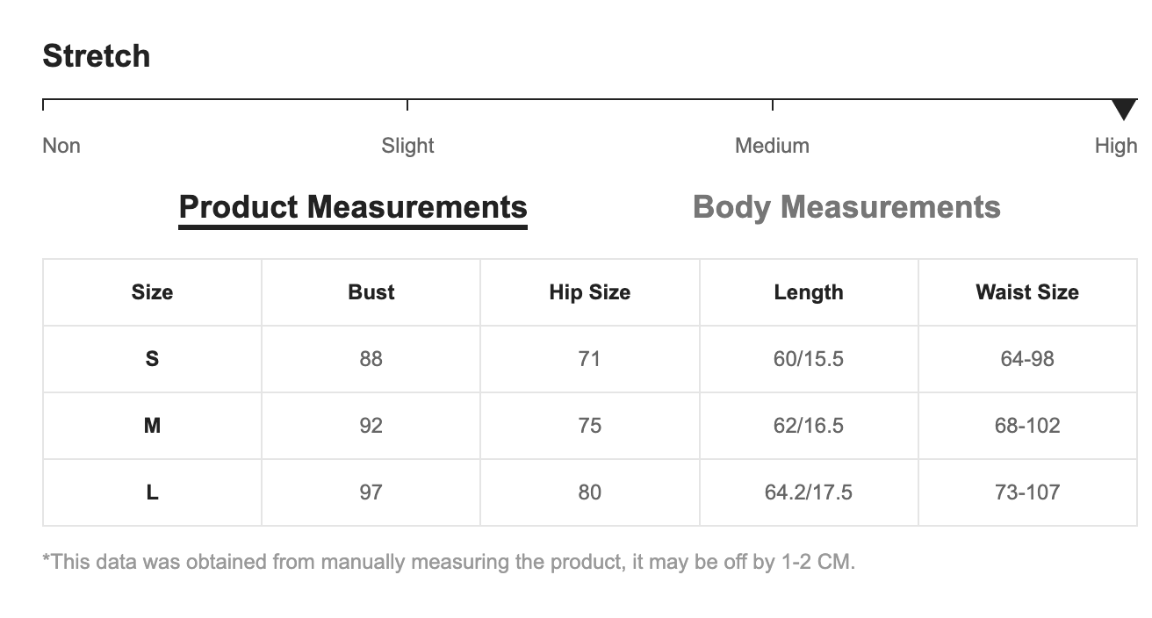The height and width of the screenshot is (618, 1152).
Task: Click the bust value 88 cell
Action: coord(371,359)
